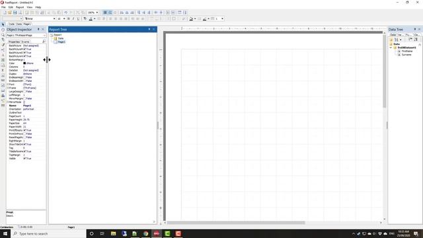Click the Windows Start button
Image resolution: width=423 pixels, height=238 pixels.
click(5, 233)
